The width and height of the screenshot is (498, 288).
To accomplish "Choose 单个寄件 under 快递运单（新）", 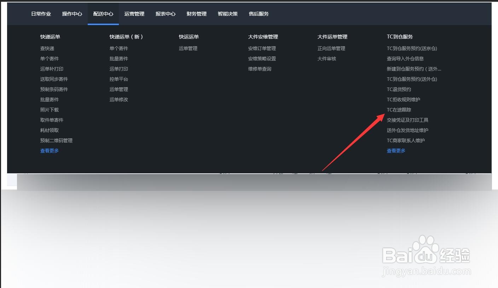I will pyautogui.click(x=119, y=48).
